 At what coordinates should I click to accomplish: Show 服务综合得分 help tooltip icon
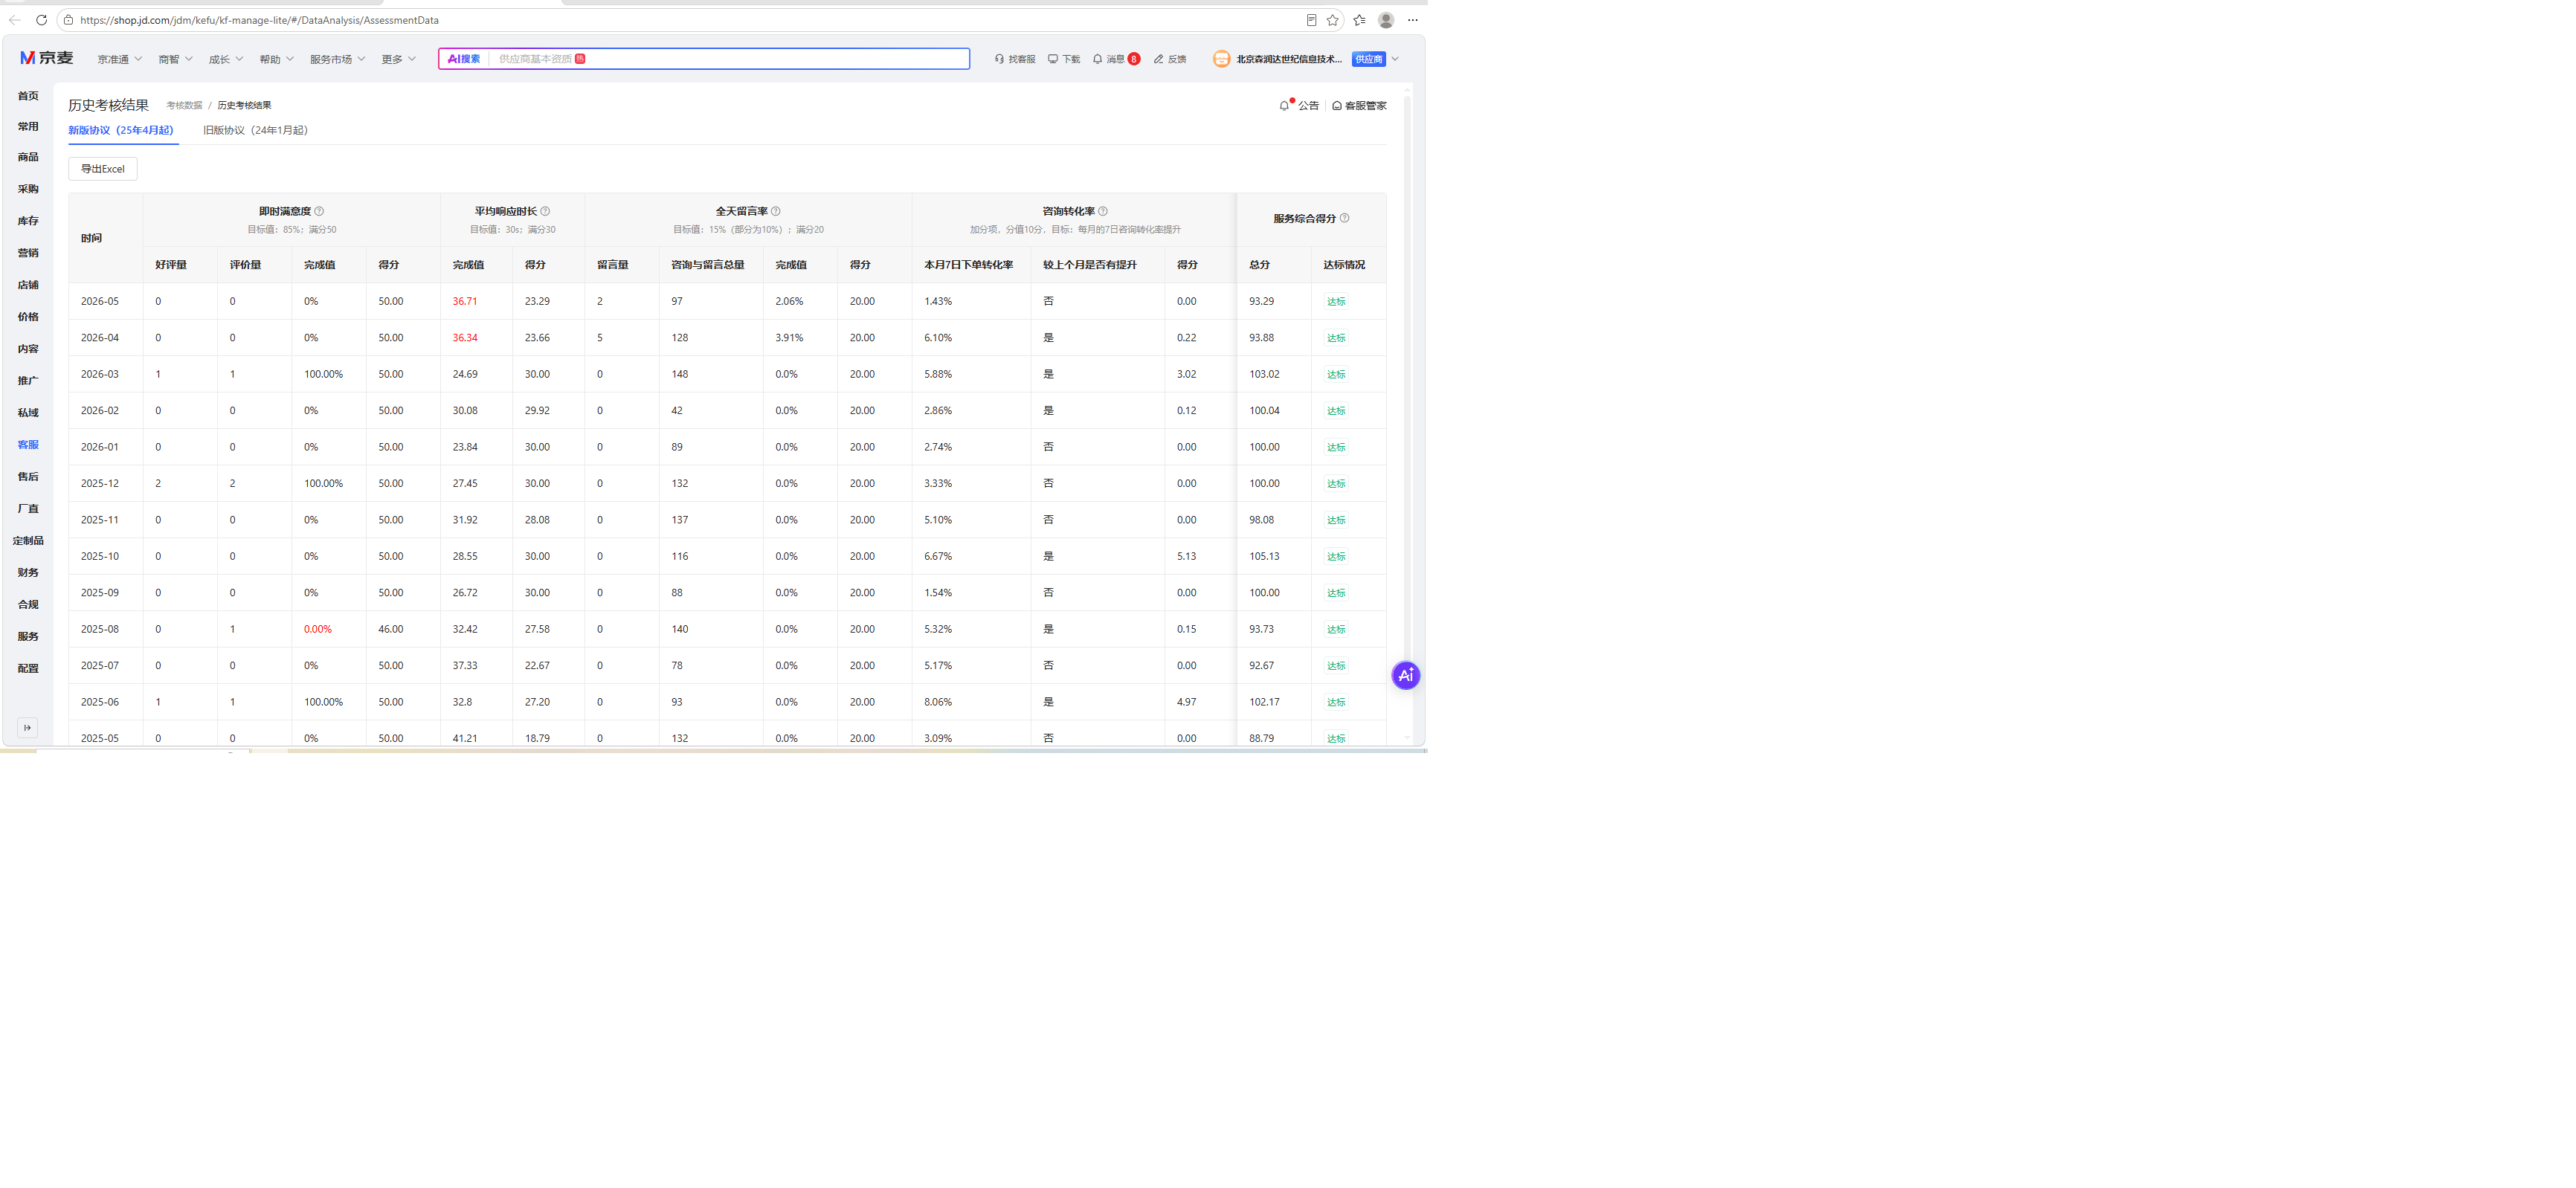[x=1344, y=218]
